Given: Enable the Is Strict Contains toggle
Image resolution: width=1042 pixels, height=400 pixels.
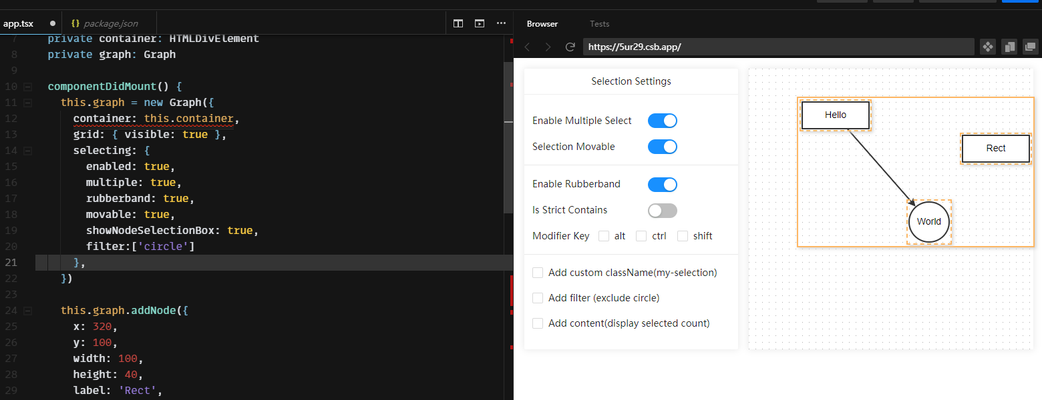Looking at the screenshot, I should point(662,210).
